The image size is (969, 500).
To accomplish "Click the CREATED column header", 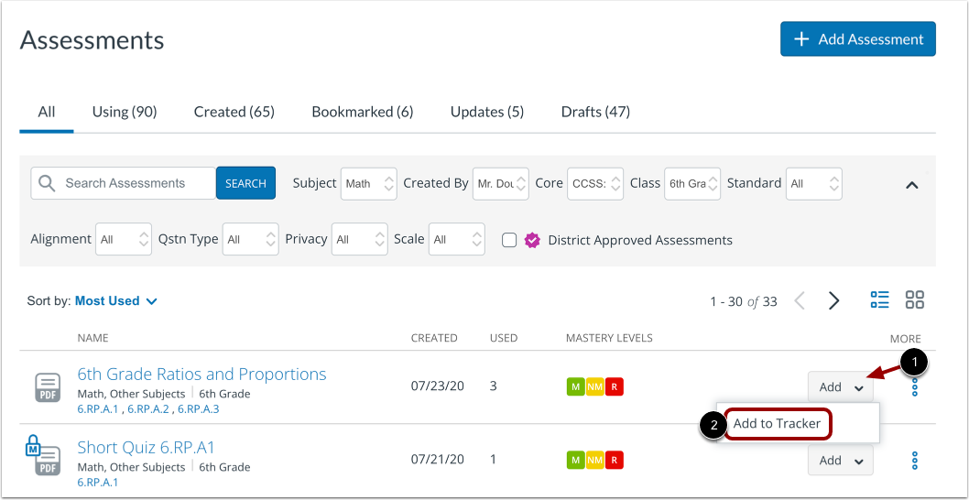I will tap(434, 338).
